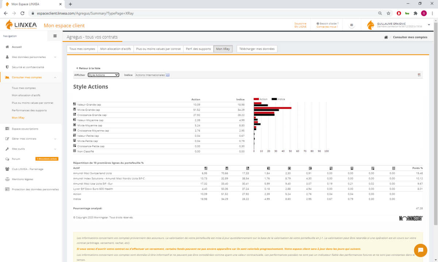The image size is (438, 262).
Task: Click the home icon in the breadcrumb
Action: tap(386, 37)
